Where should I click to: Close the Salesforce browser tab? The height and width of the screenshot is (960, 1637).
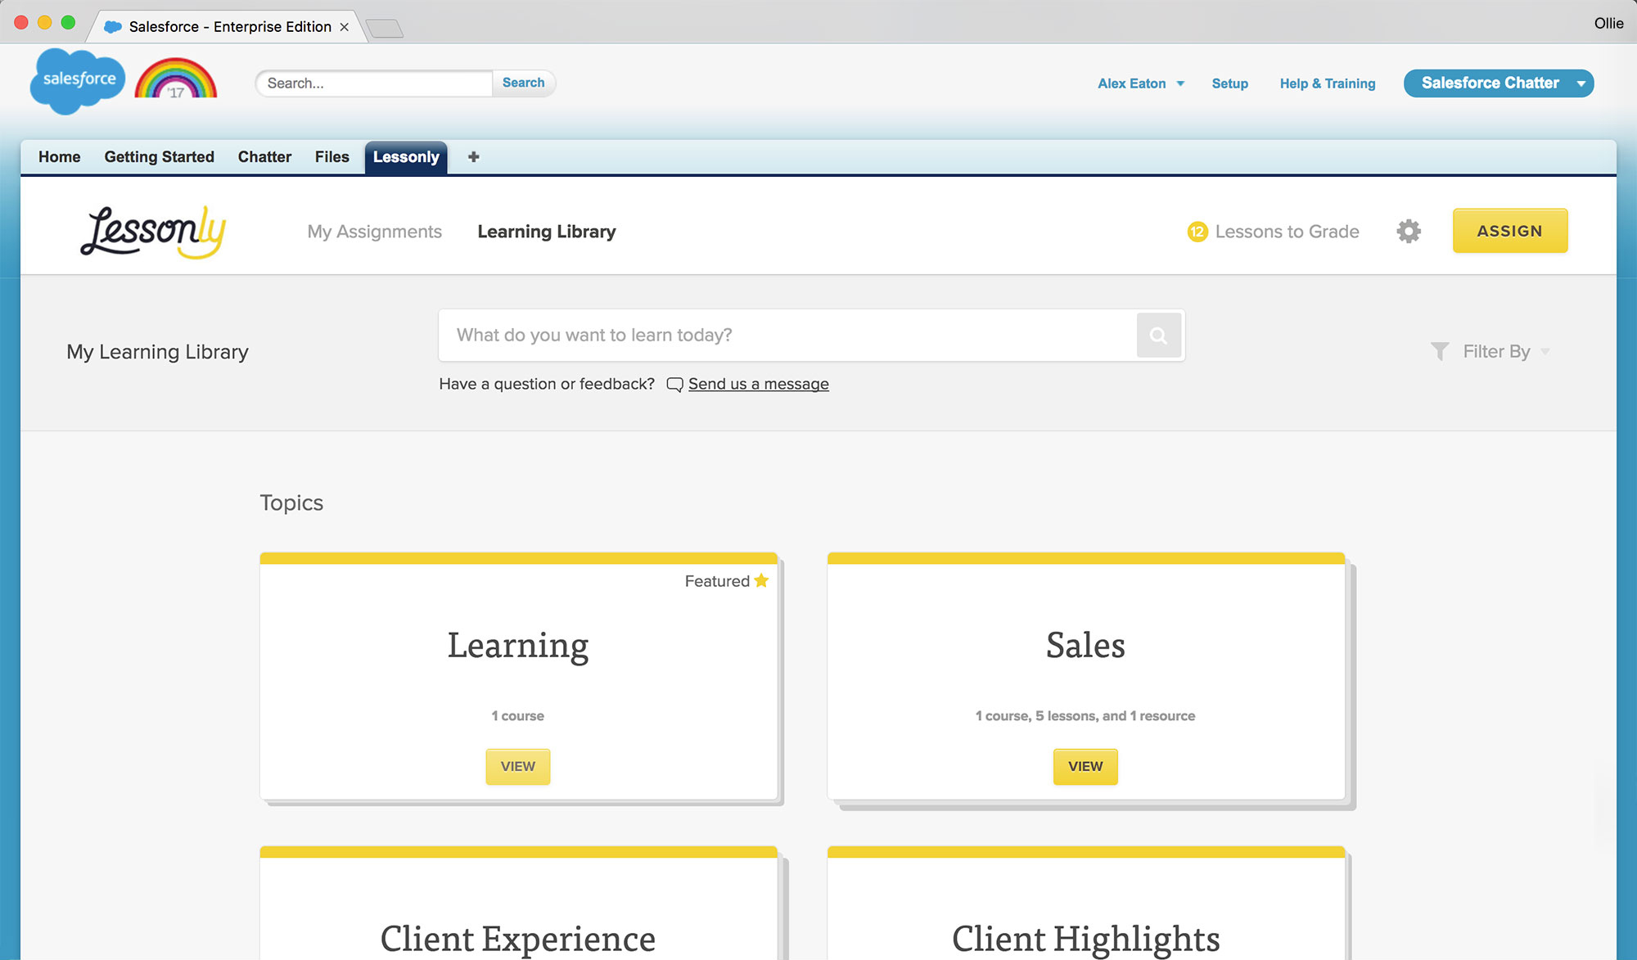click(345, 27)
